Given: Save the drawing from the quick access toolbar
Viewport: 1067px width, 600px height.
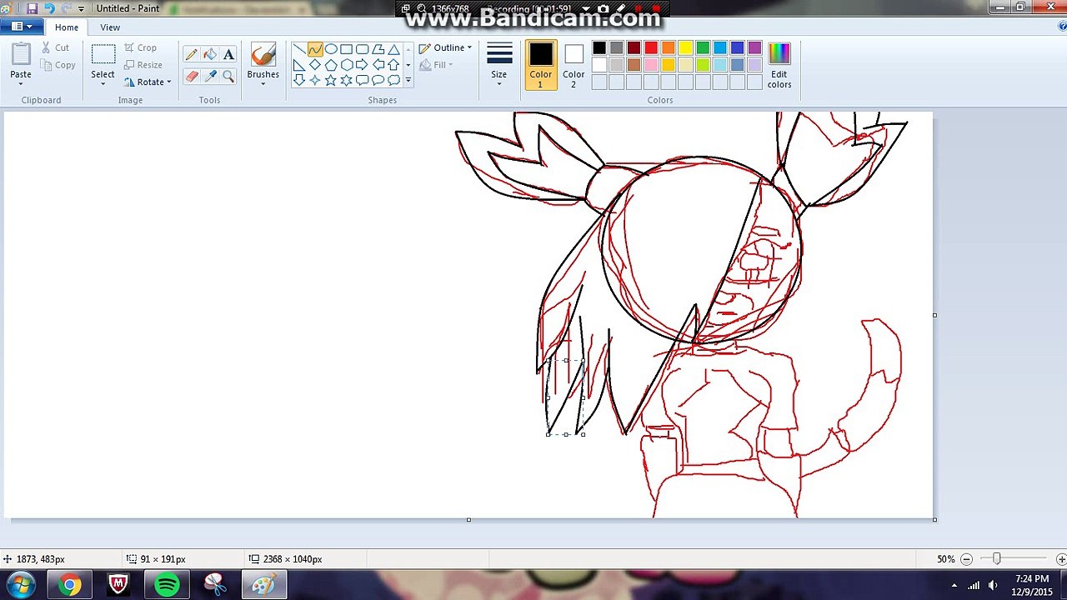Looking at the screenshot, I should tap(32, 8).
